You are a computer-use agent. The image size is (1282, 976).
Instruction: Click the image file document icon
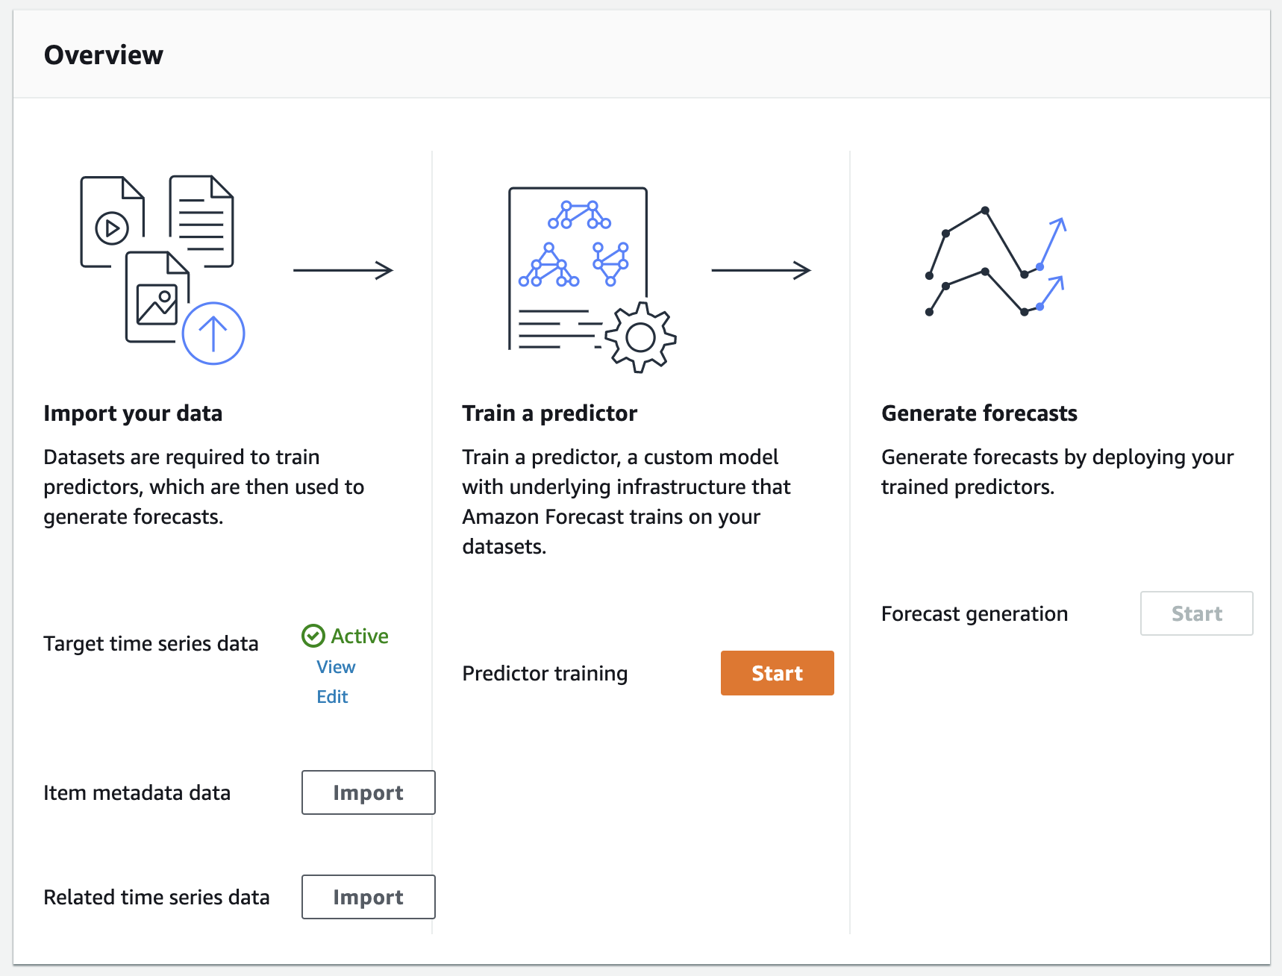156,298
